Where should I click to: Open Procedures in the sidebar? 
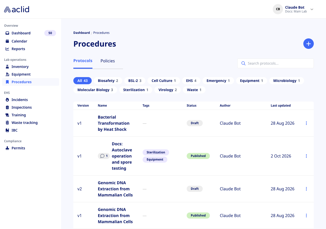coord(31,82)
